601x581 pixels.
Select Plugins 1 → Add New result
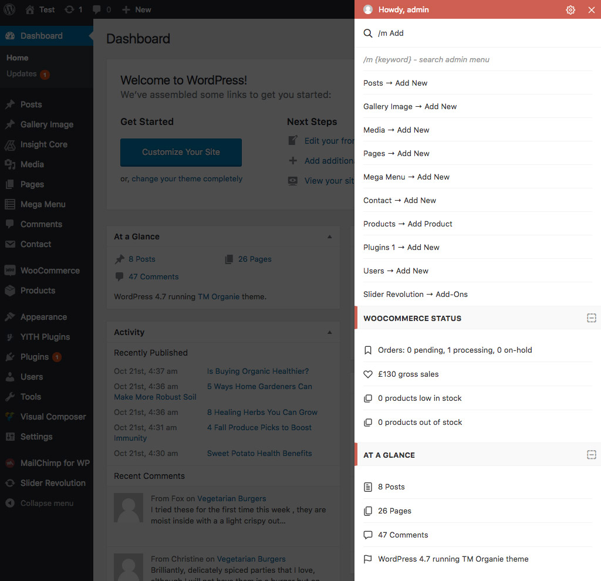pyautogui.click(x=478, y=247)
